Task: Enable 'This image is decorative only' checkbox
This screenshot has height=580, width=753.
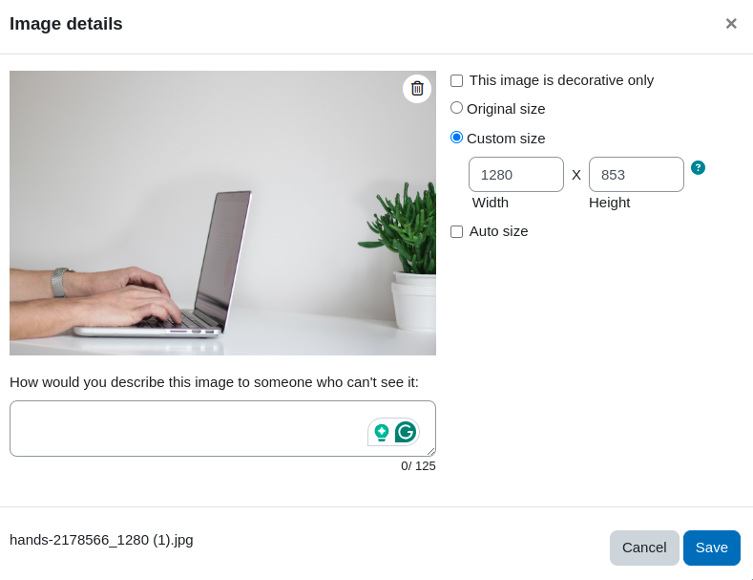Action: click(x=457, y=81)
